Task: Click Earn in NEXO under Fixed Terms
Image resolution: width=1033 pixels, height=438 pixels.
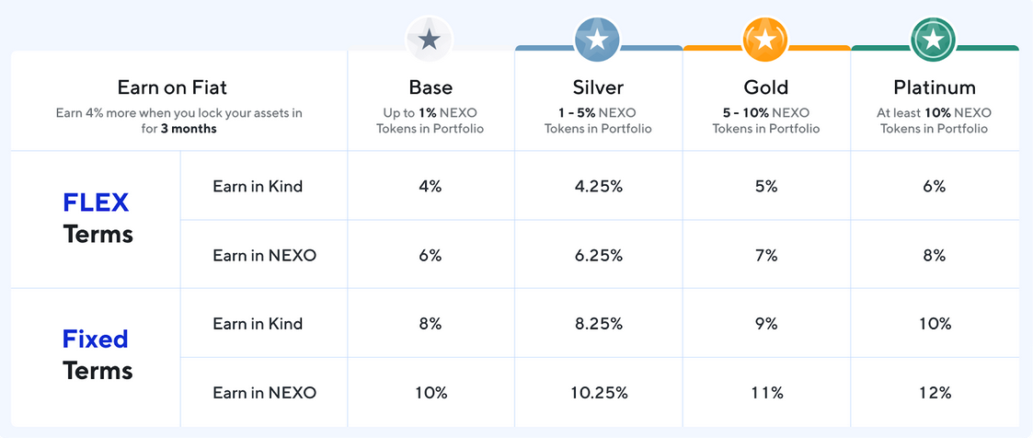Action: point(264,393)
